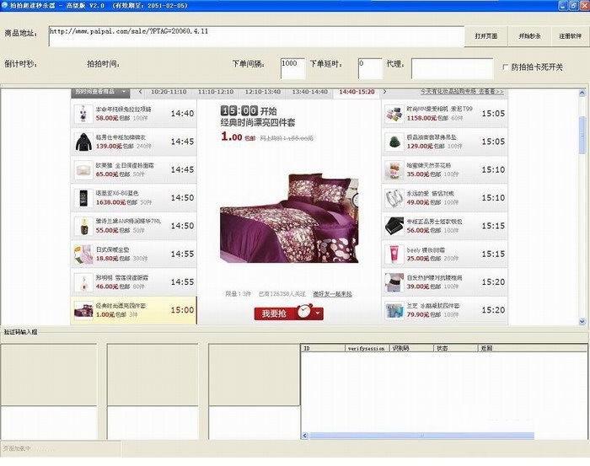Go to next time slots with right chevron
This screenshot has height=466, width=590.
tap(384, 91)
